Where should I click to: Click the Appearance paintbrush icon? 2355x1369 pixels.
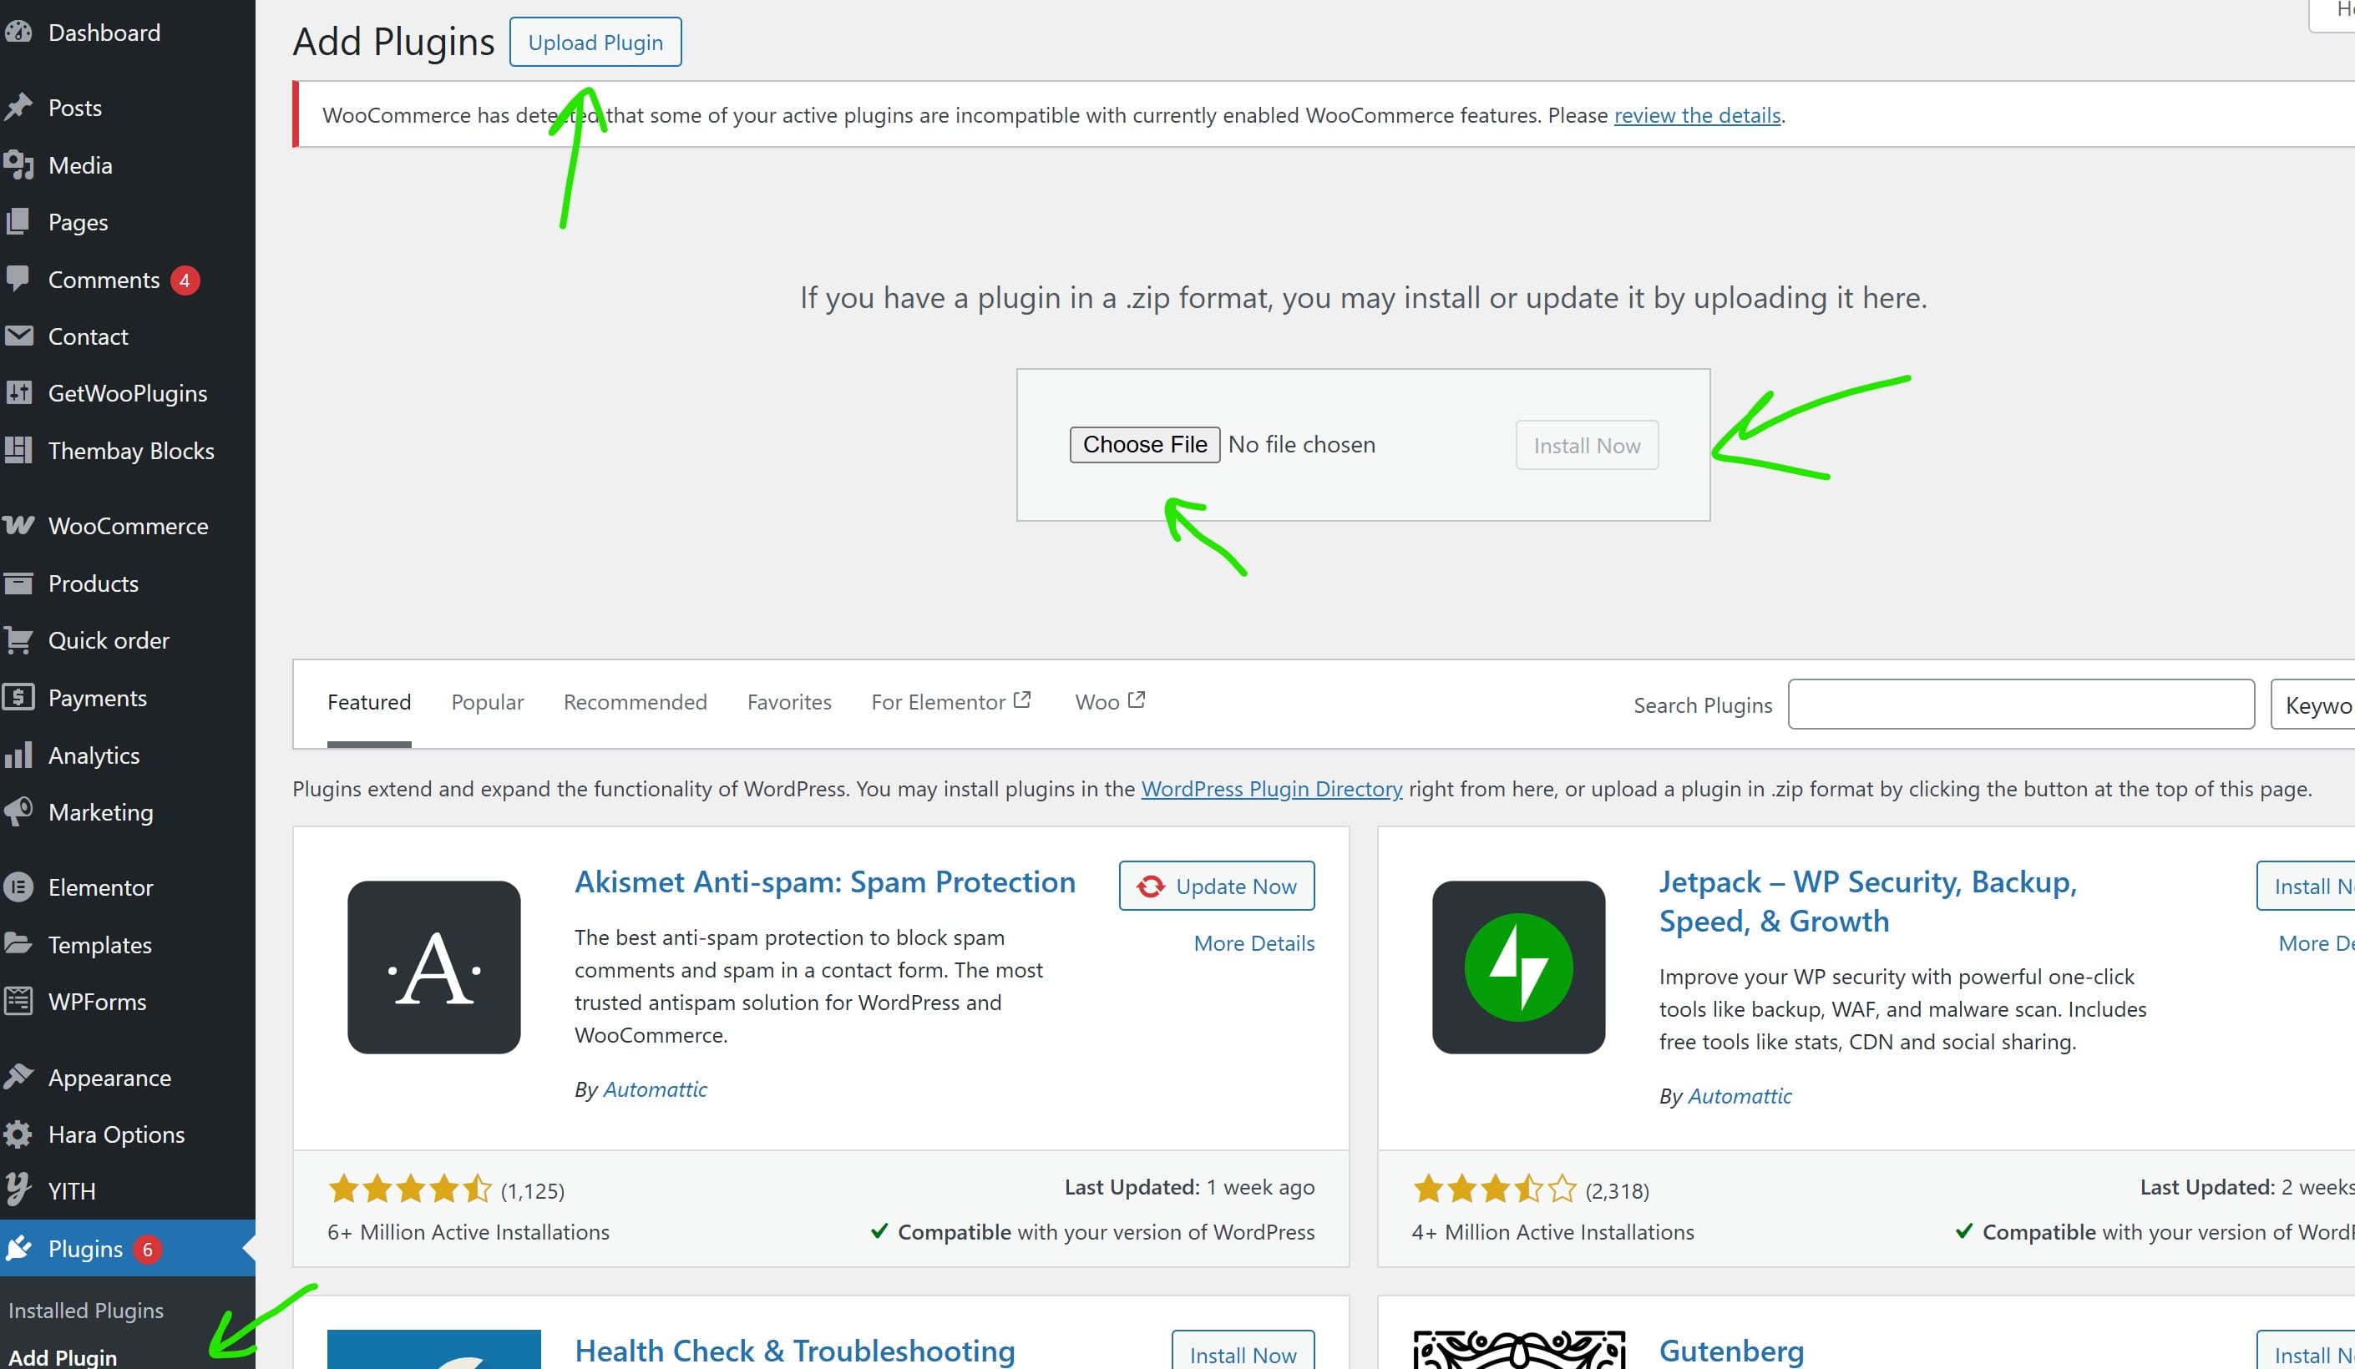click(x=18, y=1078)
